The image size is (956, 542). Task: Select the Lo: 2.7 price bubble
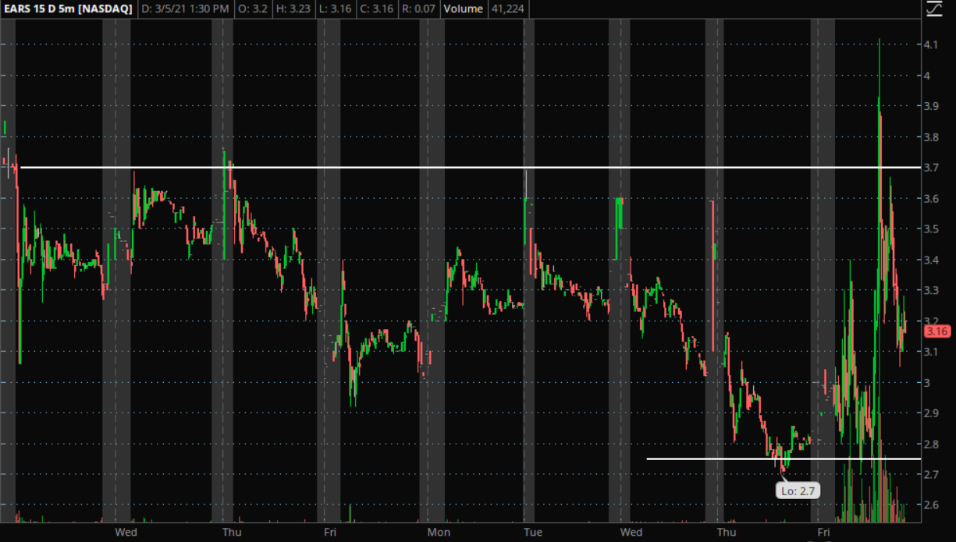pyautogui.click(x=798, y=491)
